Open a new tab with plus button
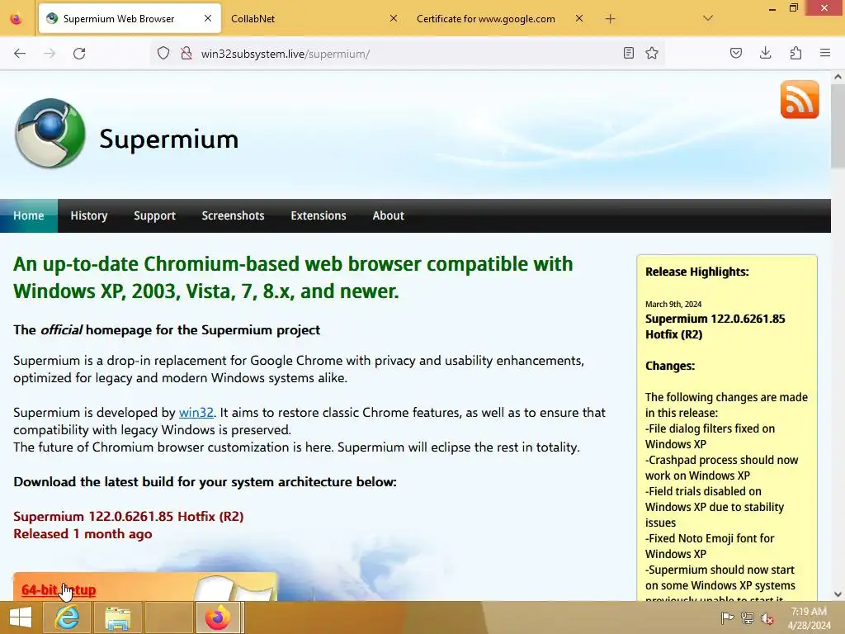The height and width of the screenshot is (634, 845). tap(610, 19)
